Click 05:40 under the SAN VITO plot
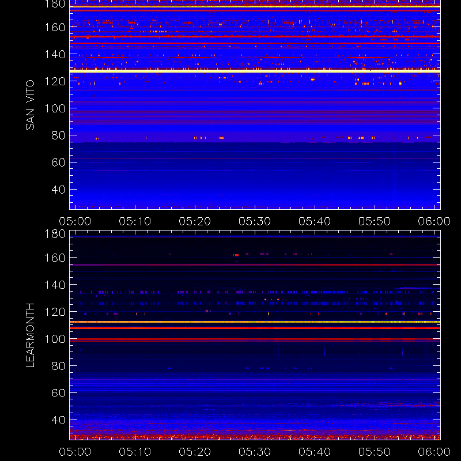Viewport: 461px width, 461px height. click(x=315, y=221)
